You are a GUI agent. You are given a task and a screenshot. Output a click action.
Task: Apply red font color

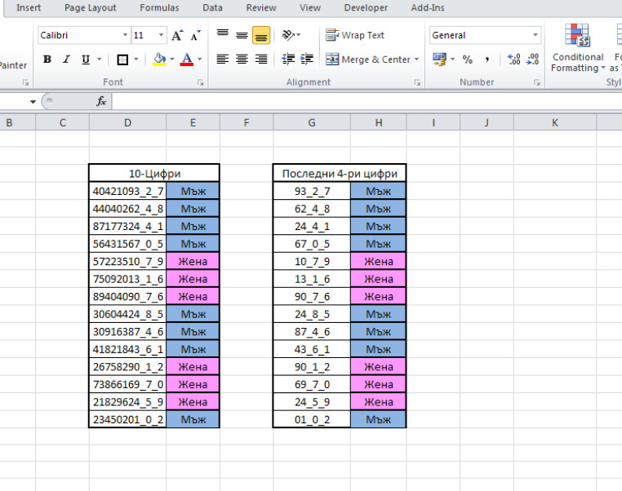187,60
